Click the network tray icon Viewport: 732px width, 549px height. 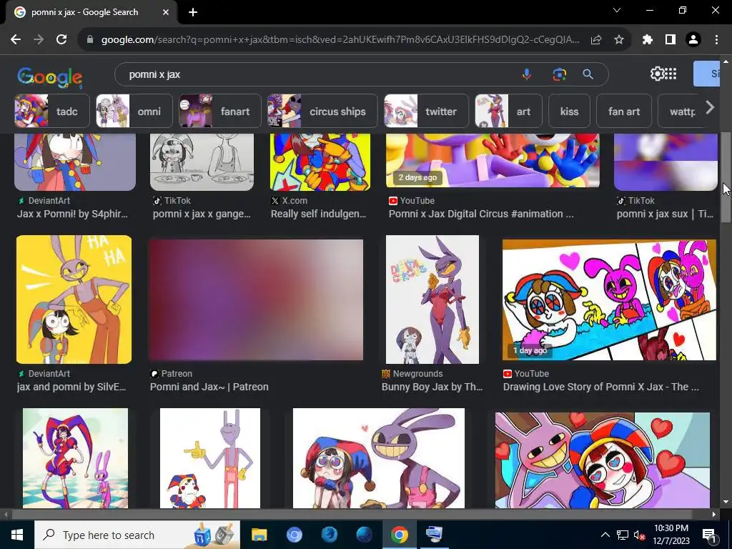click(623, 535)
